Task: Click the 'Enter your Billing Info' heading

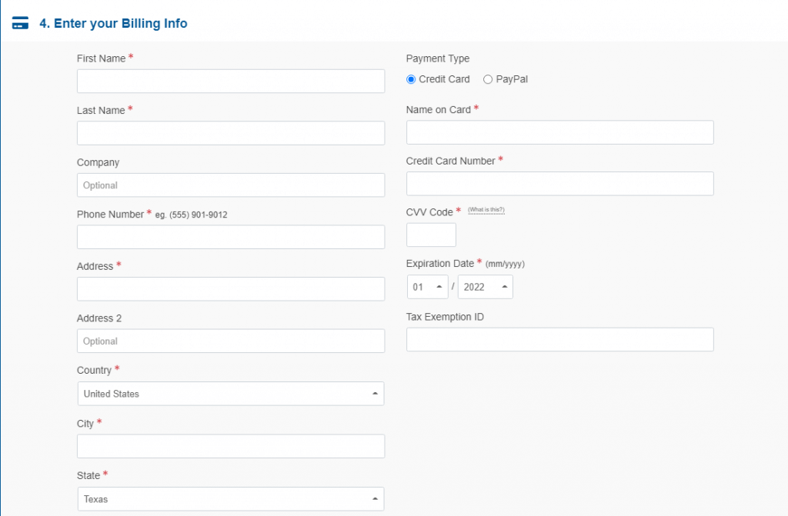Action: click(113, 23)
